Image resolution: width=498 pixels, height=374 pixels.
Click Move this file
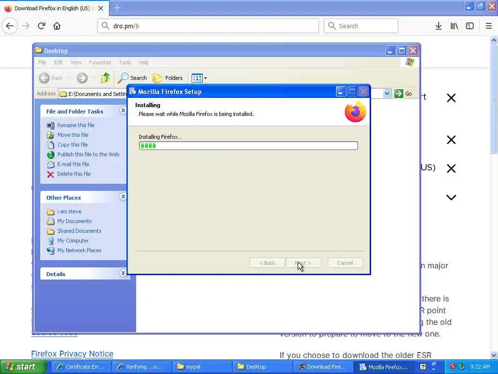73,135
